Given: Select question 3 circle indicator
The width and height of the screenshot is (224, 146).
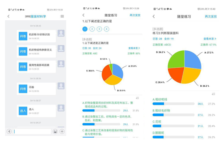Looking at the screenshot, I should point(99,29).
